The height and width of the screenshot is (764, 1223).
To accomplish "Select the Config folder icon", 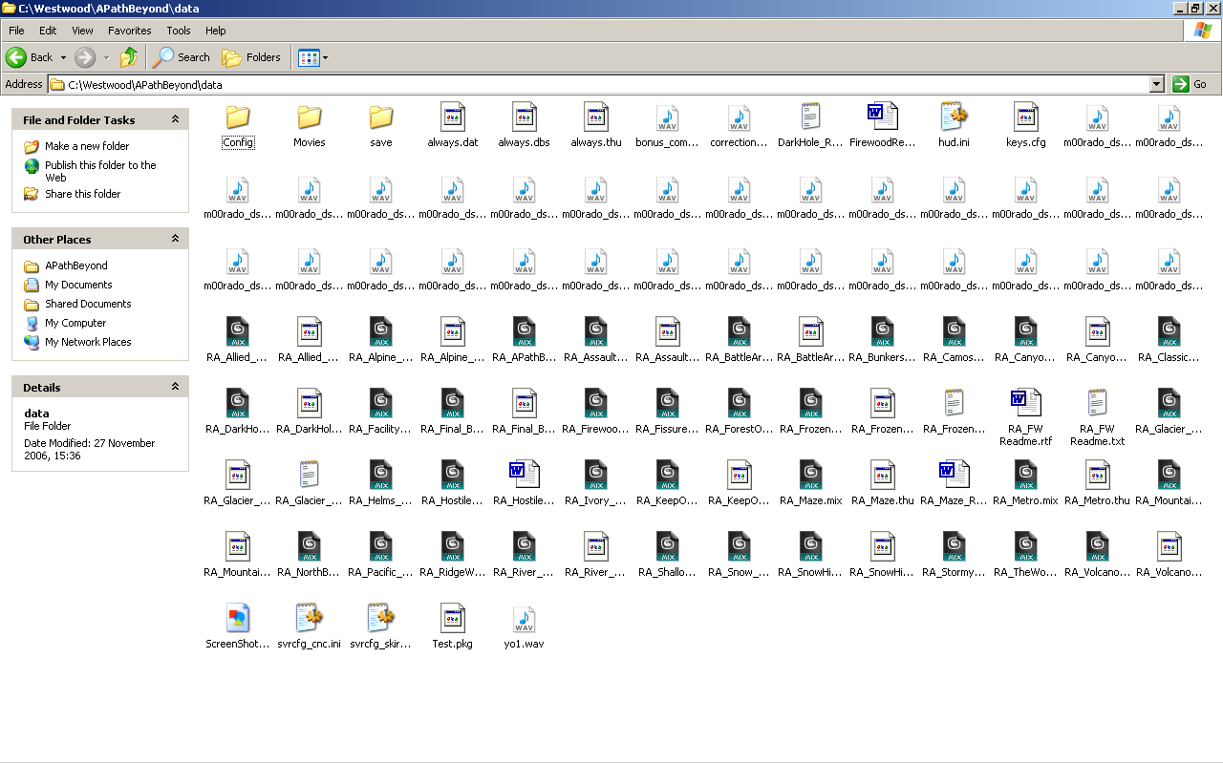I will click(x=238, y=117).
